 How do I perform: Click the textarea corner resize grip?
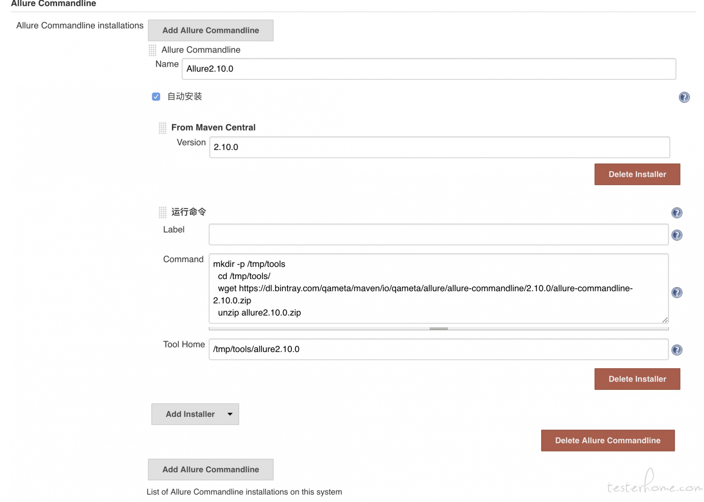[x=664, y=320]
